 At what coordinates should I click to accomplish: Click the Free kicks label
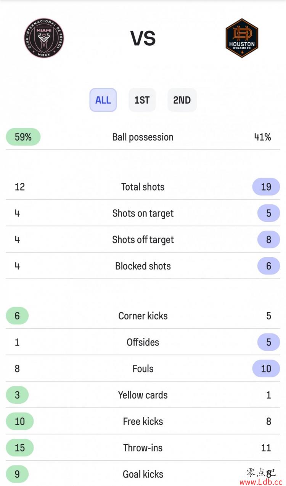point(143,421)
